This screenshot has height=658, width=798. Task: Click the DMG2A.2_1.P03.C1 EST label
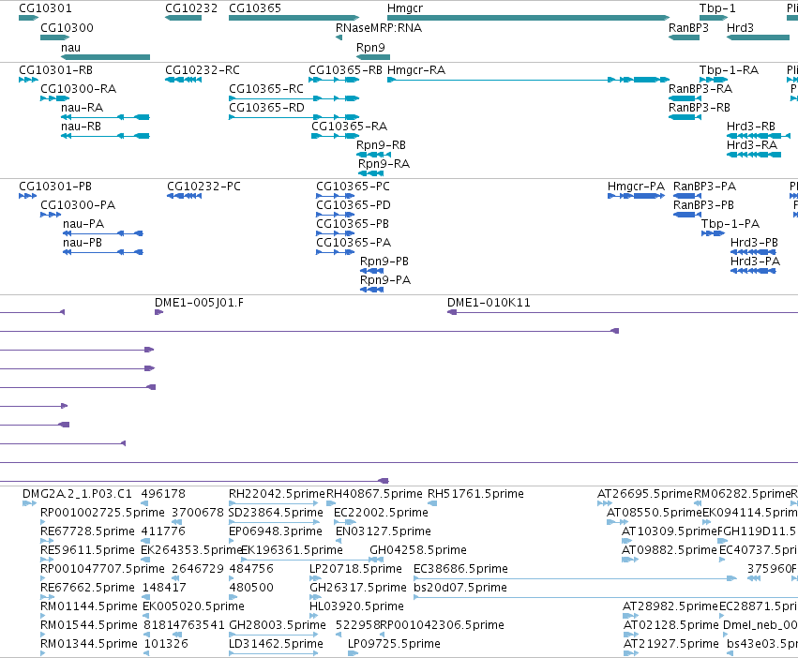(x=77, y=494)
